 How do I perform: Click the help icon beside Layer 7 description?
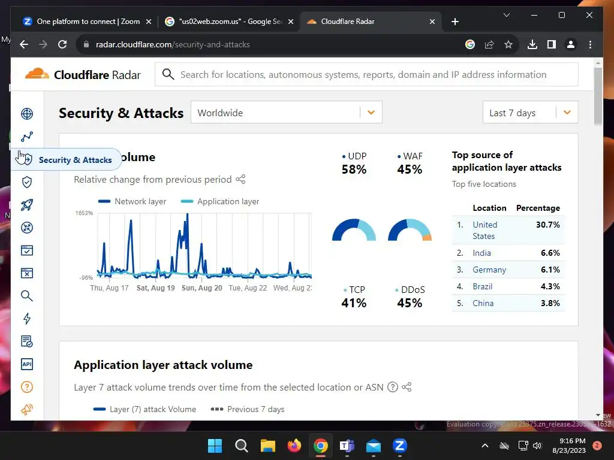(392, 387)
